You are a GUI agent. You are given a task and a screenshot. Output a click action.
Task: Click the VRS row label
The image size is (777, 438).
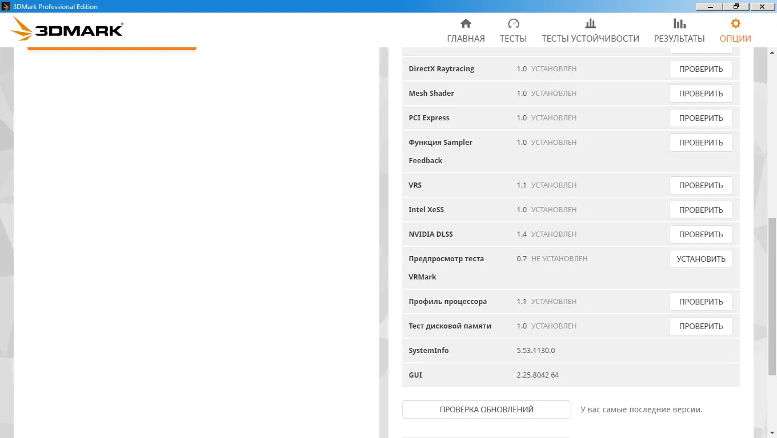pos(415,185)
